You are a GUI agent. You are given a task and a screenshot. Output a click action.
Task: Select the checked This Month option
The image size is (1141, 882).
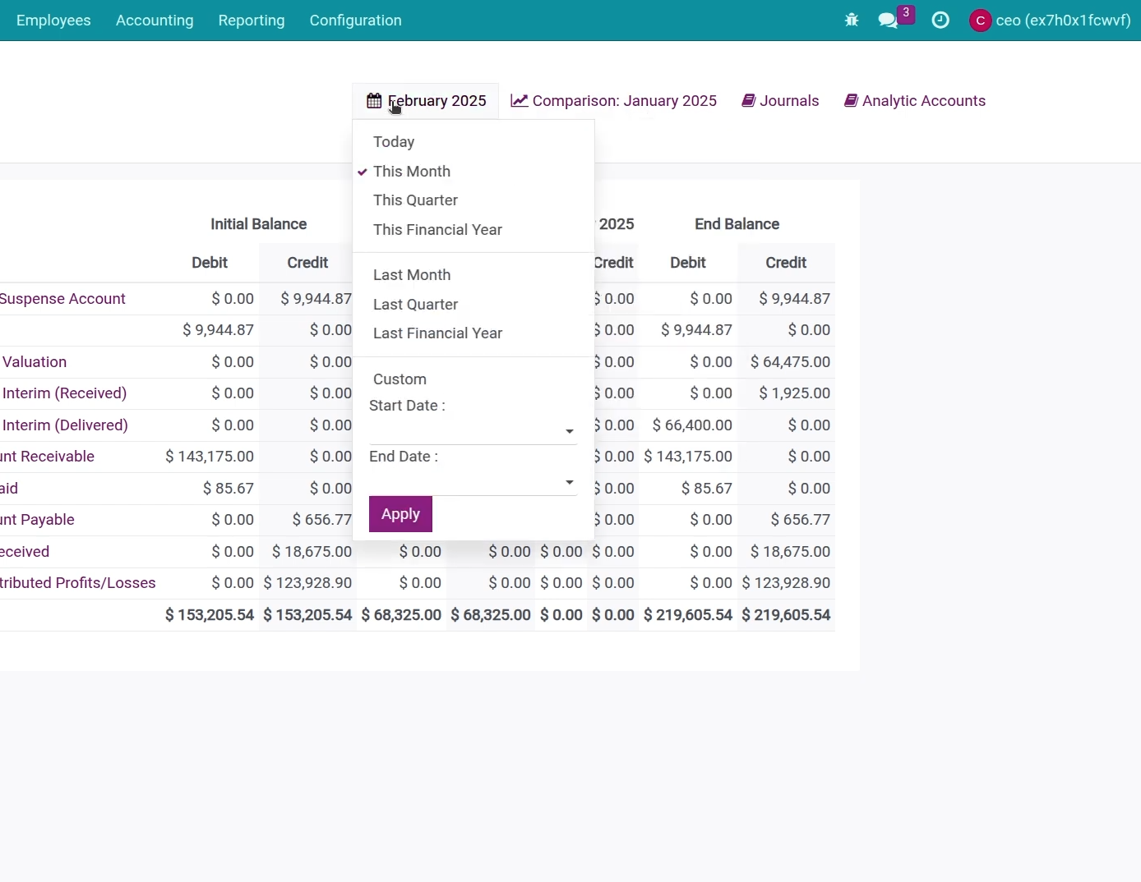[412, 172]
